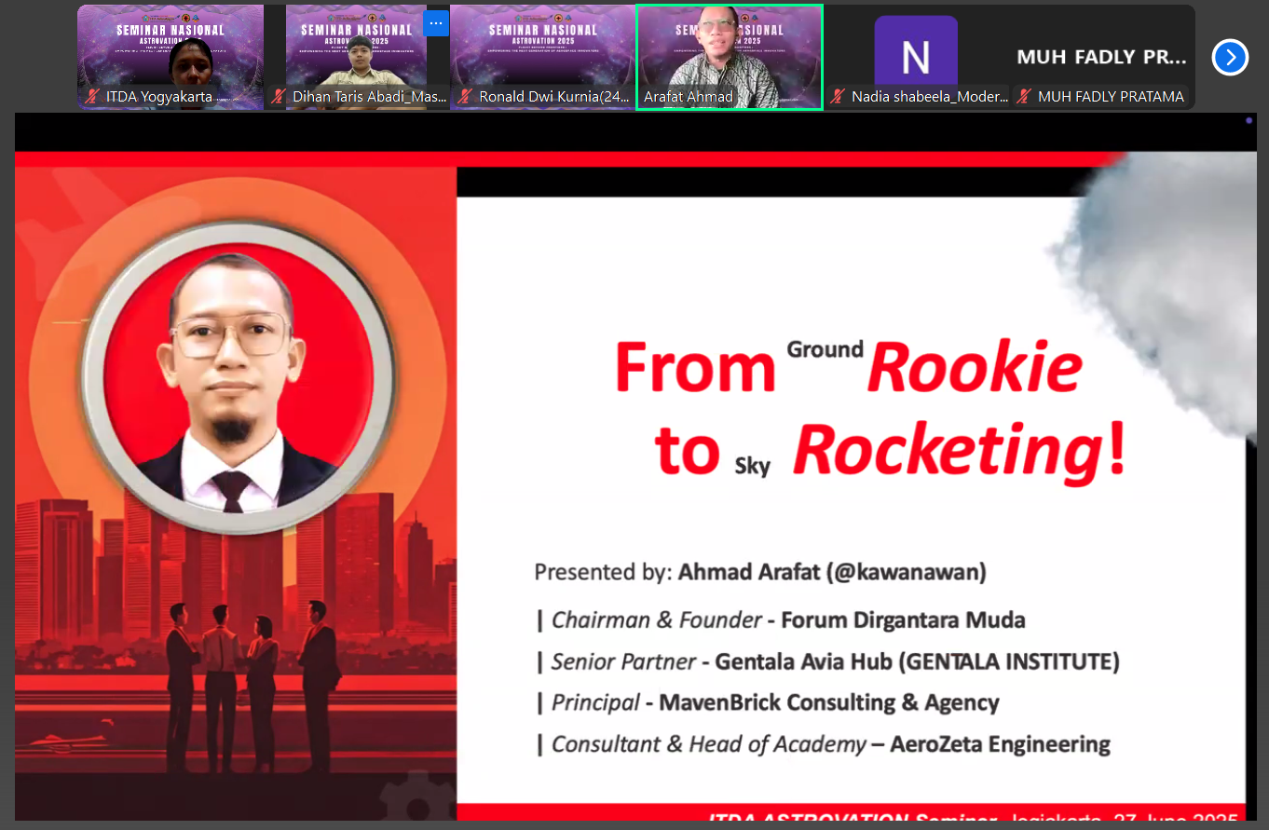1269x830 pixels.
Task: Click 'Presented by: Ahmad Arafat (@kawanawan)' text
Action: click(760, 572)
